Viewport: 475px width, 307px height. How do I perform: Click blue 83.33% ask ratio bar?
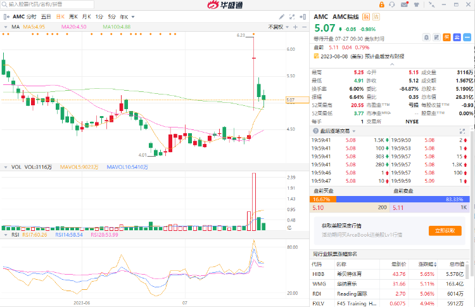403,199
